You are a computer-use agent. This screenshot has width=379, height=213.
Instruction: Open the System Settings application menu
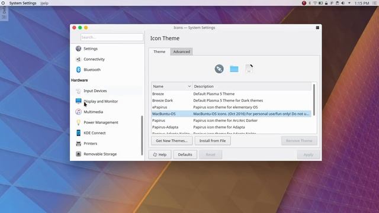23,3
